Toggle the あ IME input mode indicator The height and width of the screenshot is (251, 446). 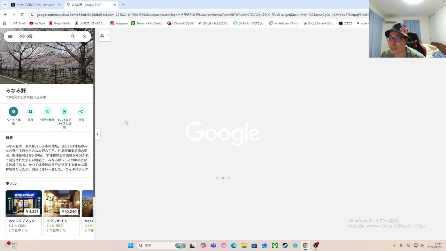(408, 245)
